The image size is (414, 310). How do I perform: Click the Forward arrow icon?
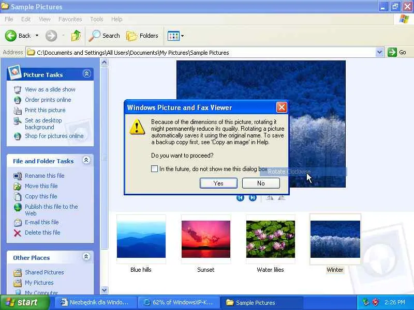51,36
